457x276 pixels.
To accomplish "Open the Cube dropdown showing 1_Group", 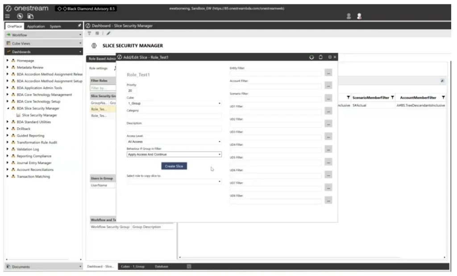I will coord(174,103).
